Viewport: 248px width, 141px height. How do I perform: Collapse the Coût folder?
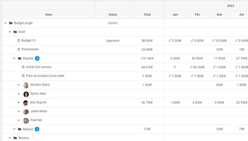pos(10,32)
